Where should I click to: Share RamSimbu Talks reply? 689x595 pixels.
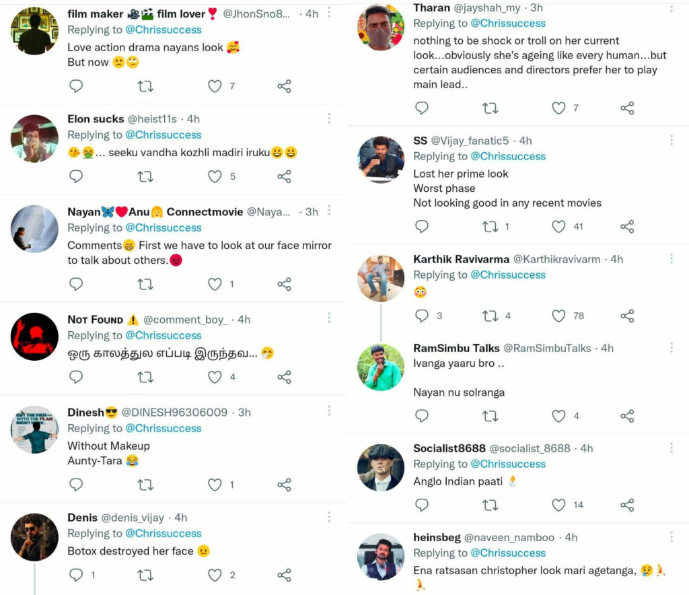(627, 417)
